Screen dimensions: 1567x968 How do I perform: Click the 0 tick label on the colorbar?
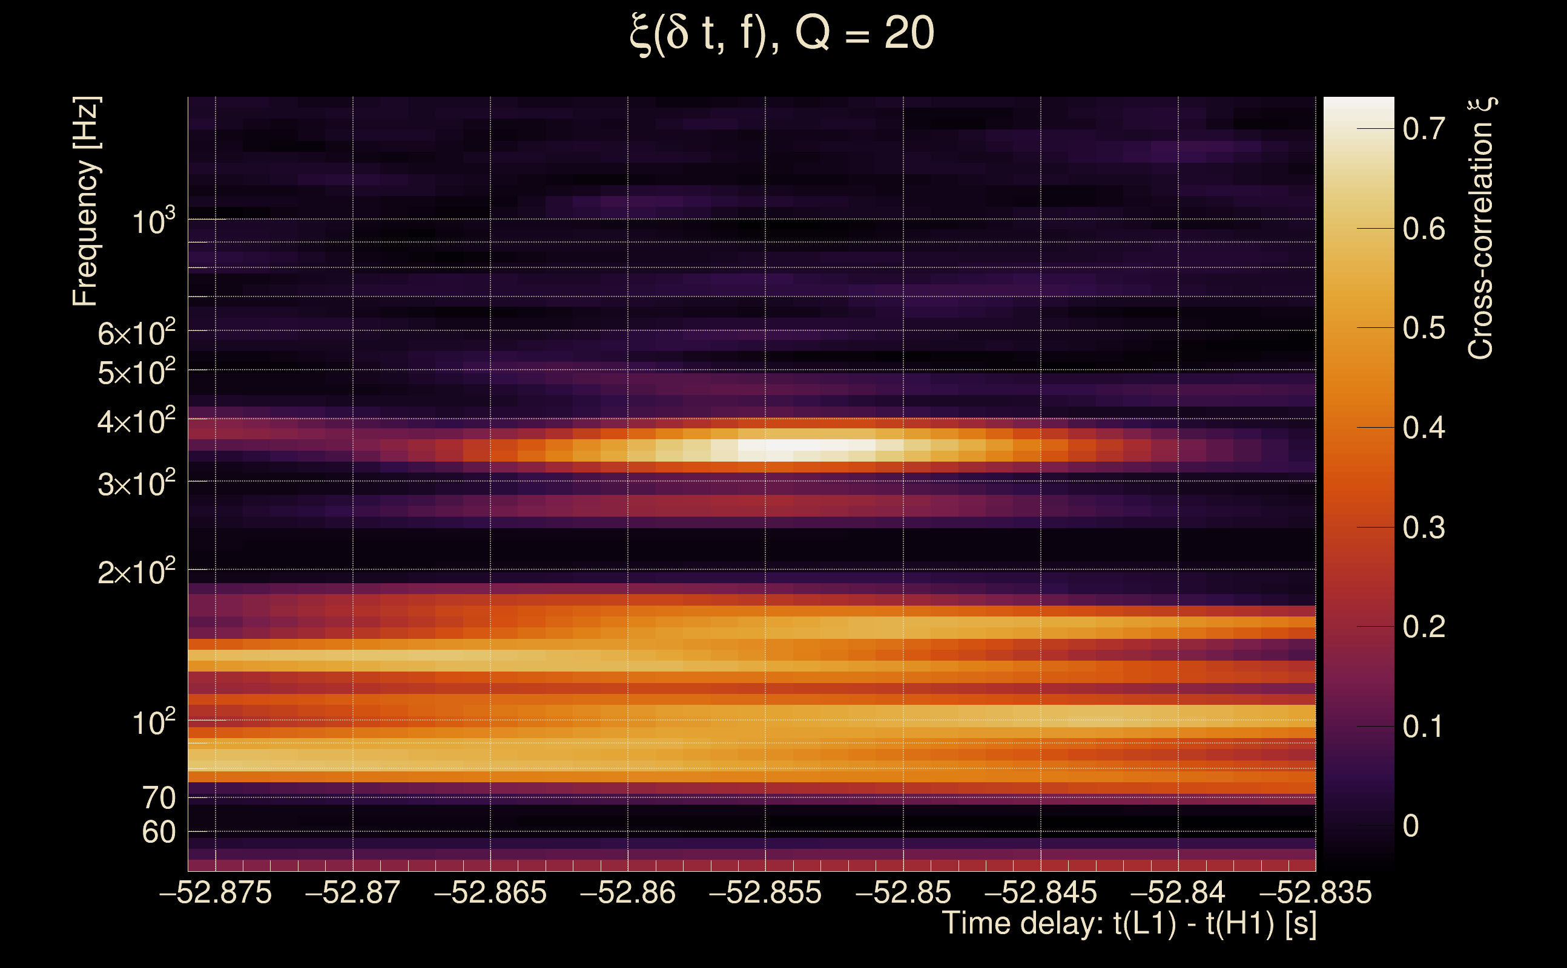(x=1411, y=826)
